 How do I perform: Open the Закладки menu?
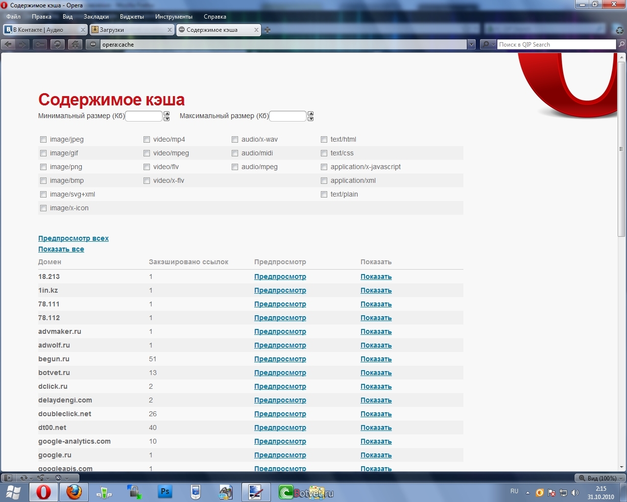(96, 17)
